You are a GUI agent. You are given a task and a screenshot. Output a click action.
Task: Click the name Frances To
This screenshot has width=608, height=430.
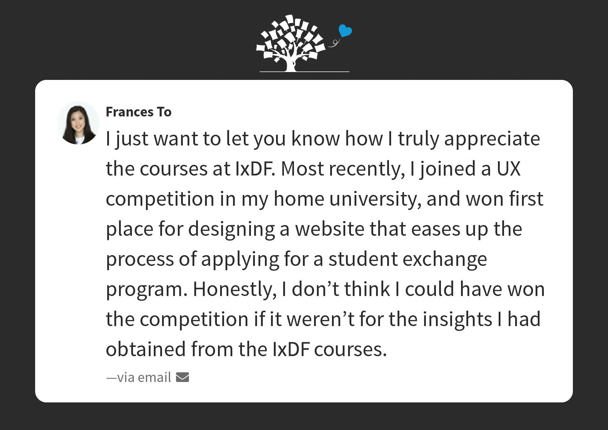point(139,112)
